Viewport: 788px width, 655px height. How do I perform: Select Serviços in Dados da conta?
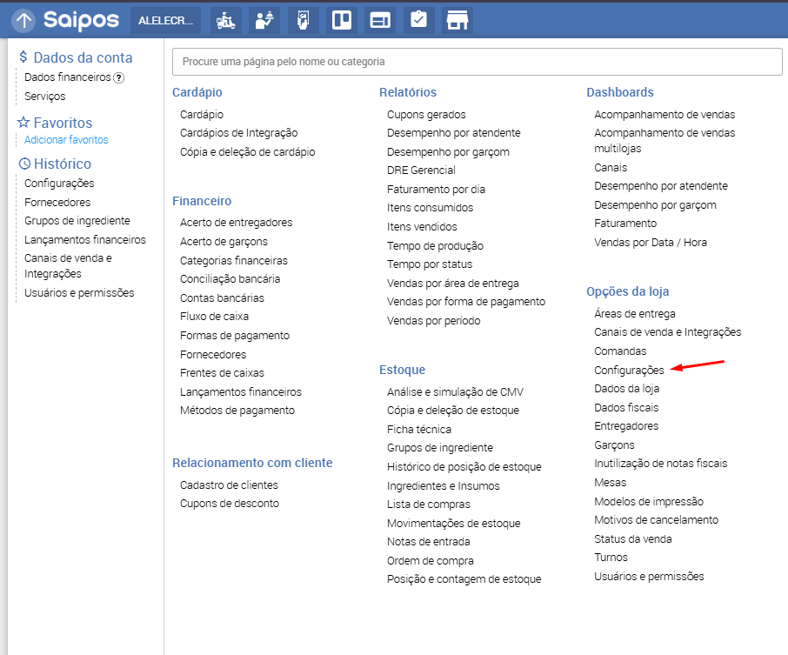click(x=44, y=96)
